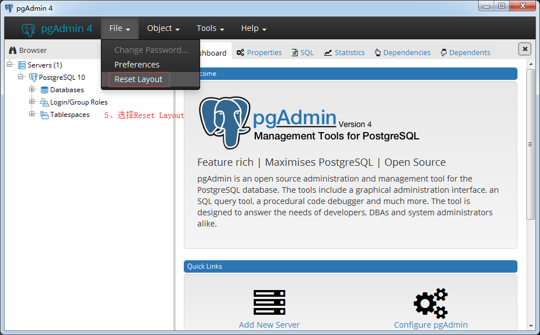This screenshot has height=335, width=540.
Task: Open the Object menu
Action: pos(163,28)
